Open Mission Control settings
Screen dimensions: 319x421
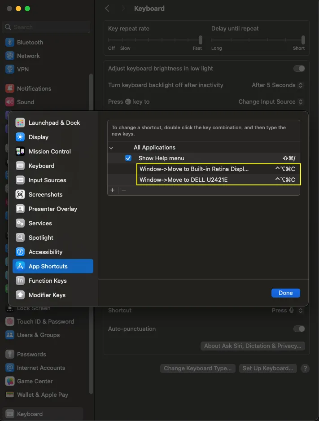point(50,151)
